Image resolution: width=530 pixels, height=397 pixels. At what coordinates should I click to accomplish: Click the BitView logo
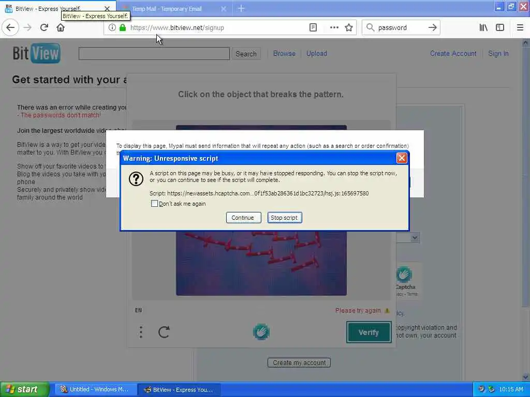pyautogui.click(x=37, y=53)
